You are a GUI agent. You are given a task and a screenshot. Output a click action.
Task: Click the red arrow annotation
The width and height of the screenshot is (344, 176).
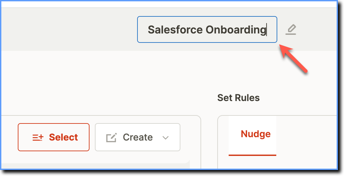(x=293, y=58)
